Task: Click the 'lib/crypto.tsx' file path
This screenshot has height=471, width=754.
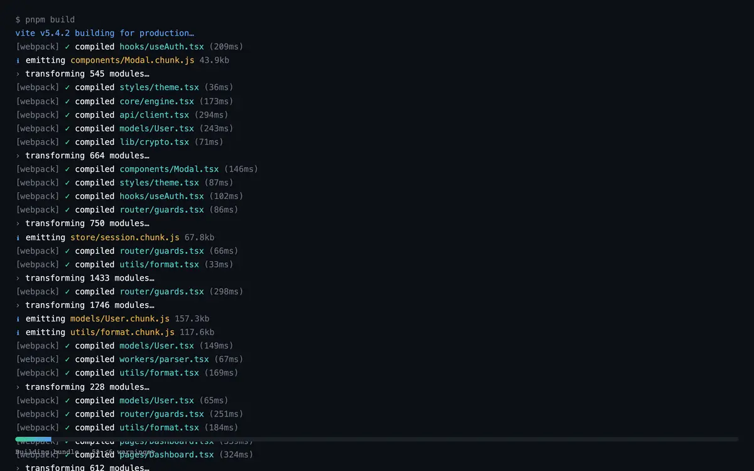Action: click(x=154, y=142)
